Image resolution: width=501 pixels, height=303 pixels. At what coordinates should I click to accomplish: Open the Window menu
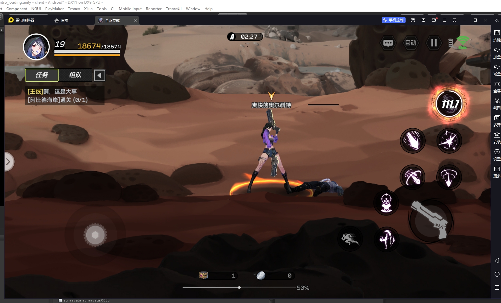193,9
